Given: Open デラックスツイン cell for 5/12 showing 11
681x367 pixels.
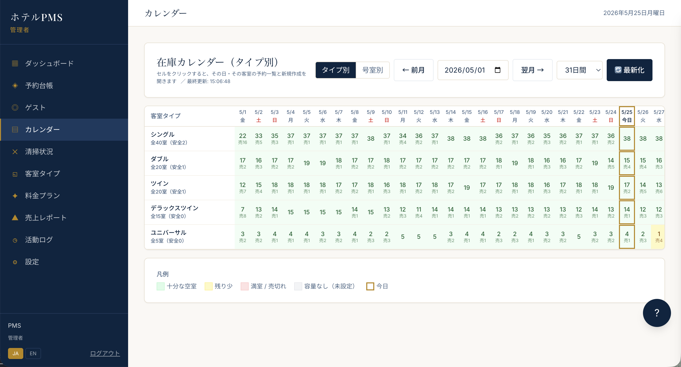Looking at the screenshot, I should pyautogui.click(x=419, y=212).
